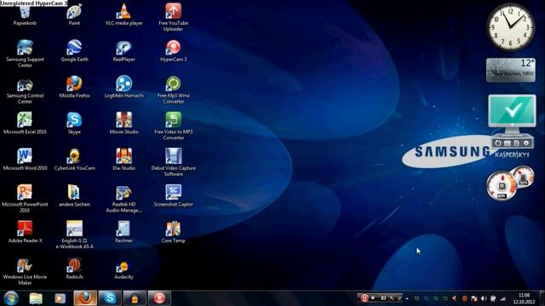This screenshot has height=306, width=545.
Task: Select the Skype desktop shortcut
Action: tap(74, 123)
